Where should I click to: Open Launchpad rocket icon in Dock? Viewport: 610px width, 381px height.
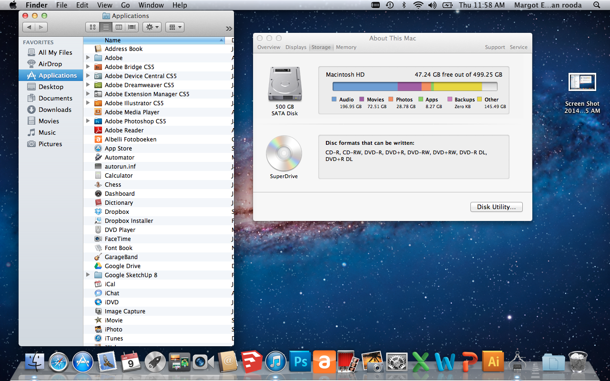(x=155, y=362)
